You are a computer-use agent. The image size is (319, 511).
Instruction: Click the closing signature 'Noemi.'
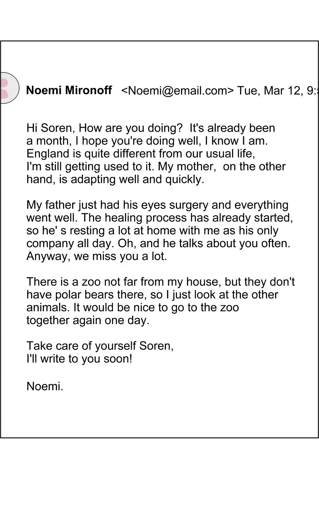point(45,386)
